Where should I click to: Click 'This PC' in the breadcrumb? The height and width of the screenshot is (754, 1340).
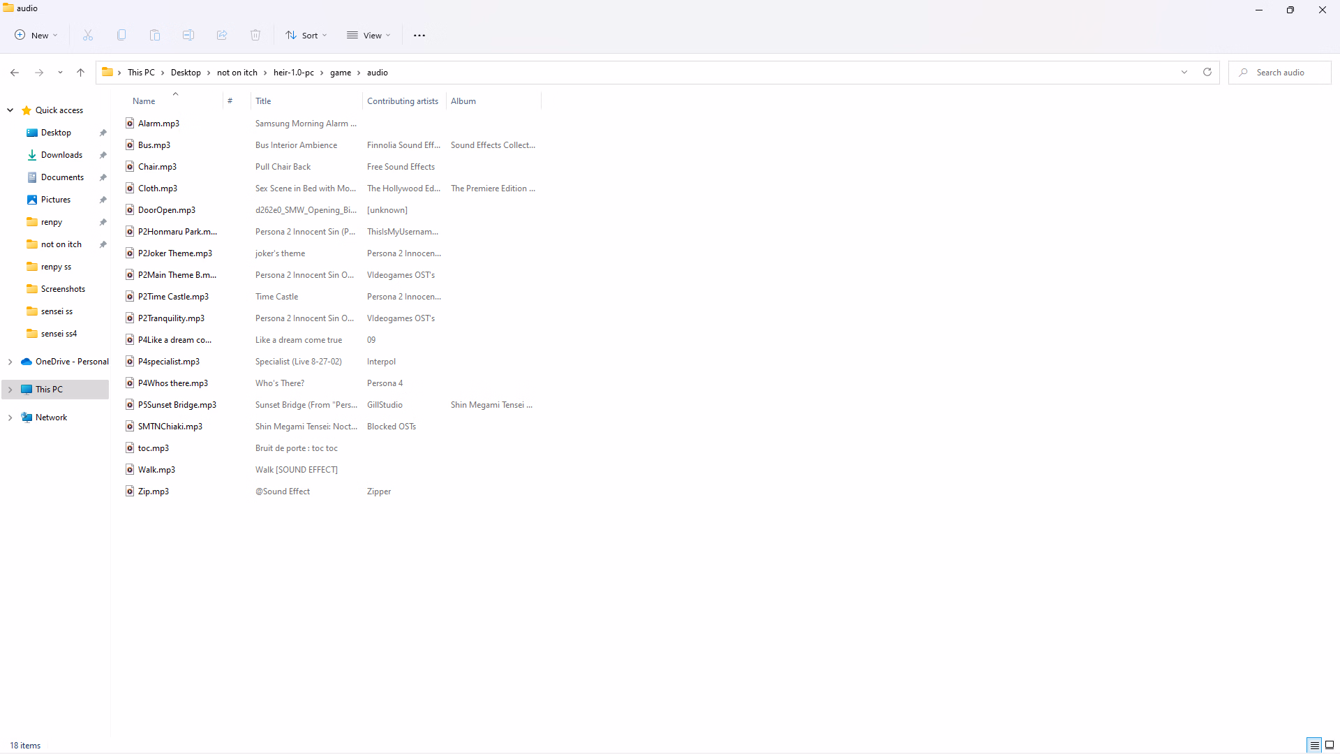[x=141, y=73]
